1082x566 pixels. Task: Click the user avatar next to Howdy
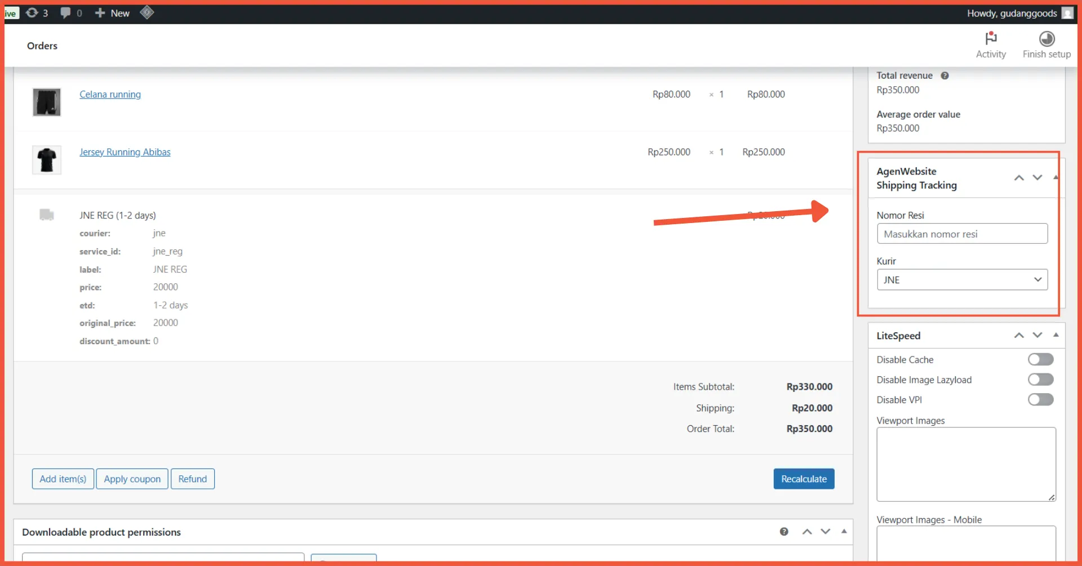pos(1067,13)
